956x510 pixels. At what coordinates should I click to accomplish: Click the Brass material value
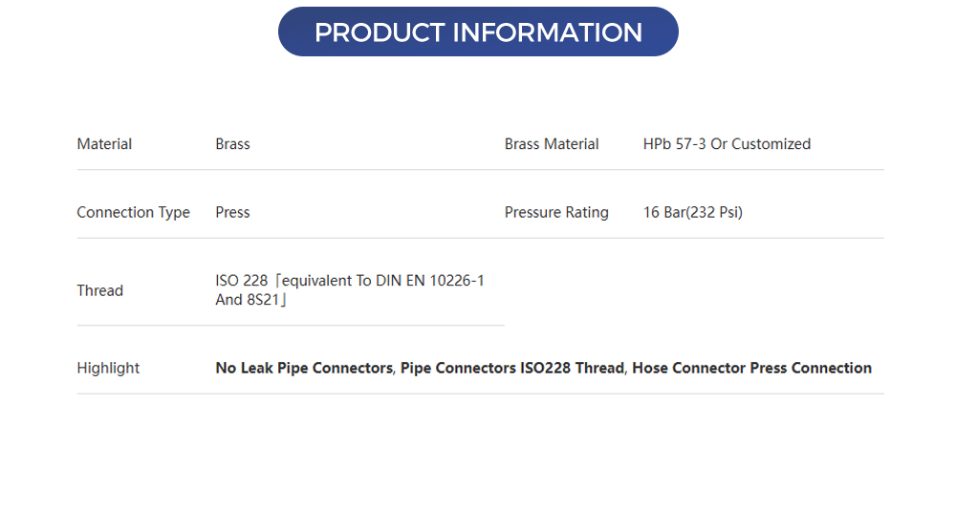click(232, 144)
